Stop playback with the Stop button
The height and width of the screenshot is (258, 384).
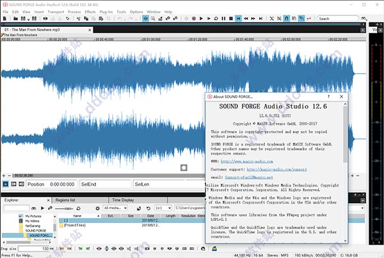[x=230, y=19]
